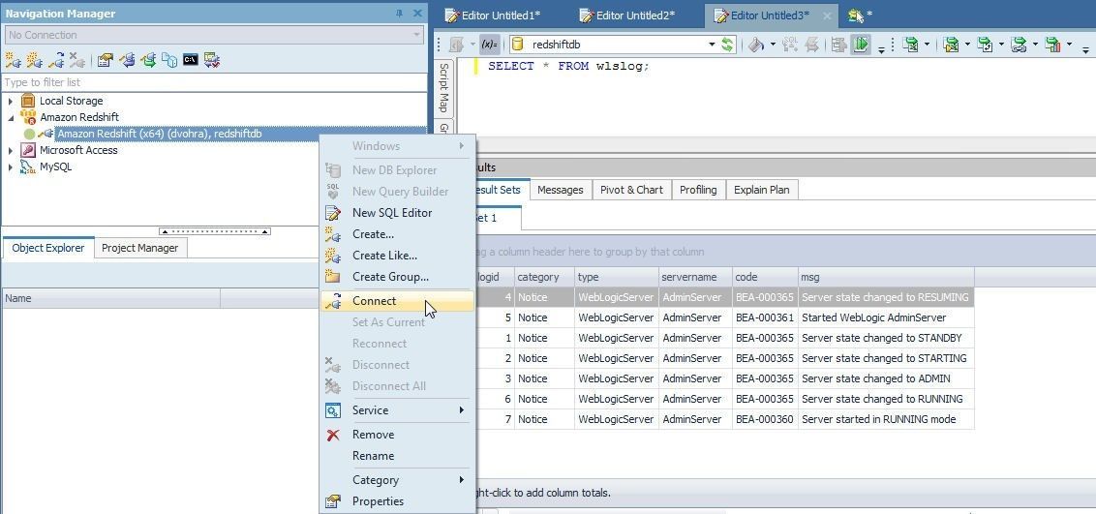Open the editor toolbar overflow at far right
This screenshot has width=1096, height=514.
coord(1085,49)
